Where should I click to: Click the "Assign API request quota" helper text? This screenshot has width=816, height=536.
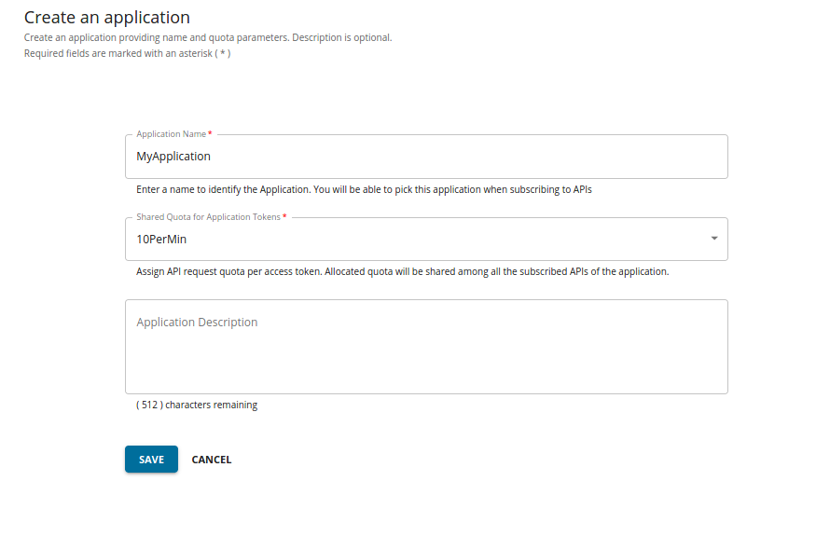click(x=402, y=272)
